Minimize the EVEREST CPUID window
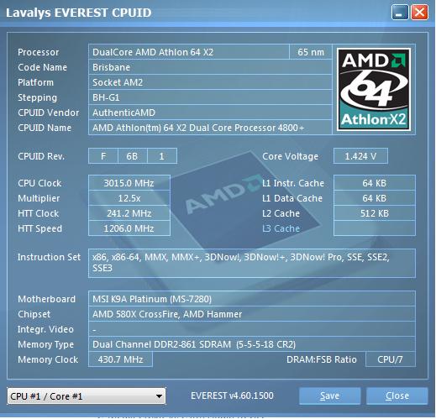 click(x=400, y=13)
